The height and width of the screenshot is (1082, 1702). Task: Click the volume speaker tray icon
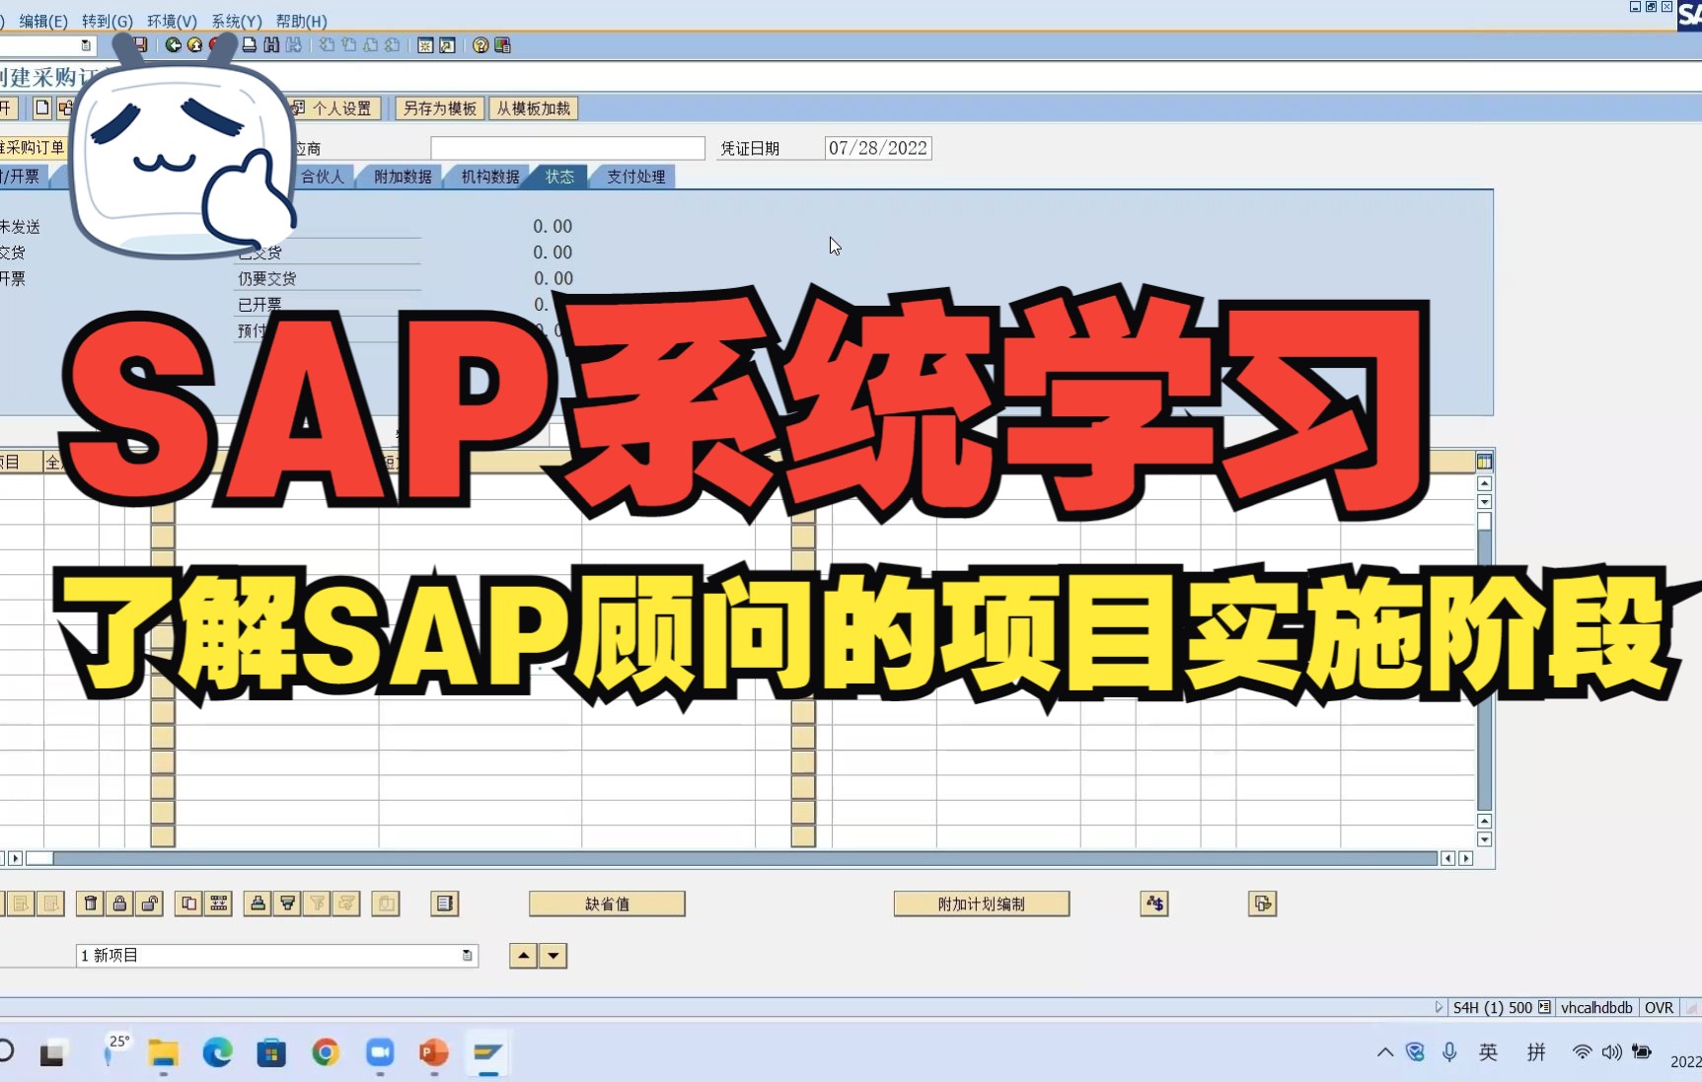click(x=1611, y=1052)
